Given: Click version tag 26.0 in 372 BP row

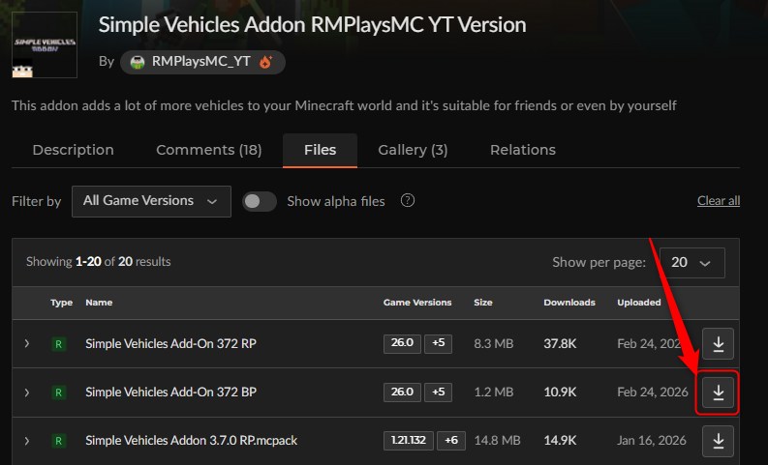Looking at the screenshot, I should (x=402, y=392).
